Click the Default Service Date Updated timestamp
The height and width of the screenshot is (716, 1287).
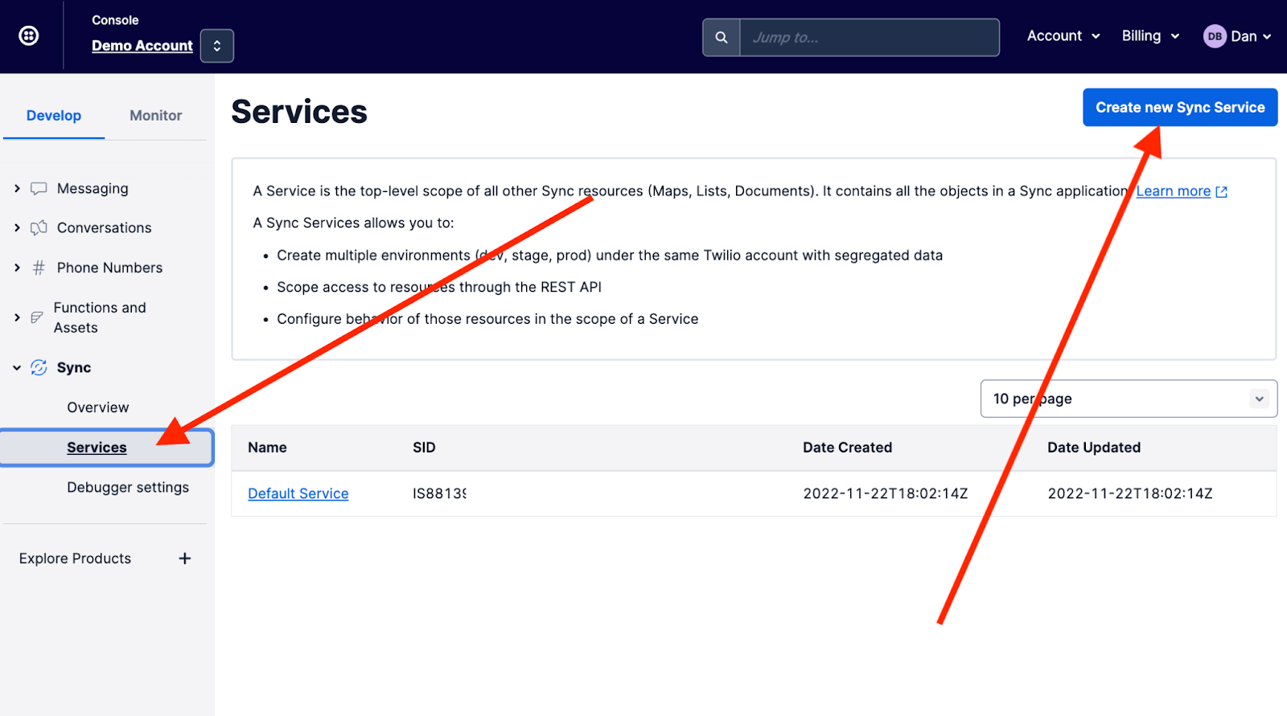pos(1130,493)
